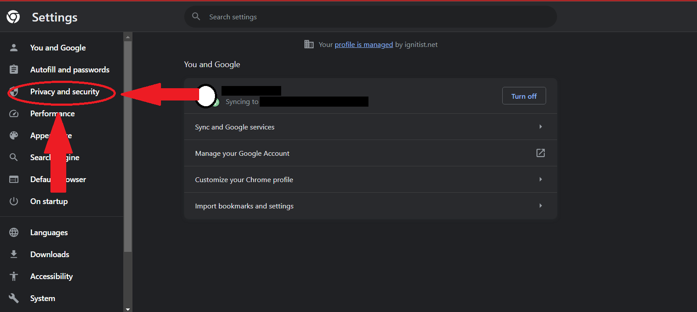Click Manage your Google Account row
The width and height of the screenshot is (697, 312).
tap(371, 153)
